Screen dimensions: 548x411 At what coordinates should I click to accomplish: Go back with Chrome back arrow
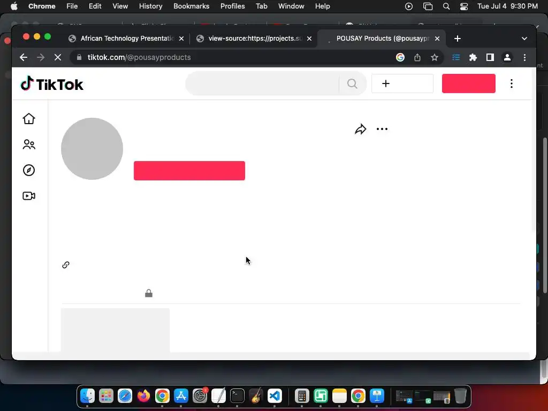24,57
